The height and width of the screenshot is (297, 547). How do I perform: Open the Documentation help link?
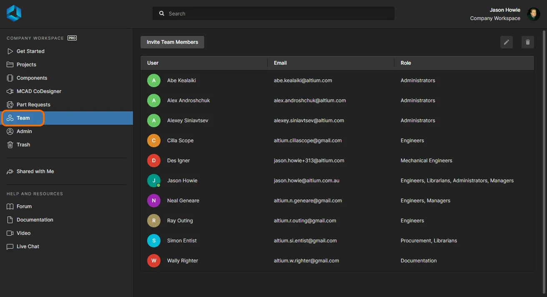click(35, 220)
